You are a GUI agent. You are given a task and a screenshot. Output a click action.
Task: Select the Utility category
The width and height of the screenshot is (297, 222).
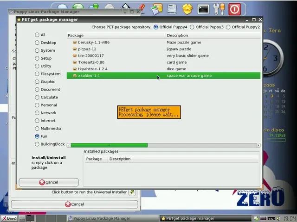point(43,66)
